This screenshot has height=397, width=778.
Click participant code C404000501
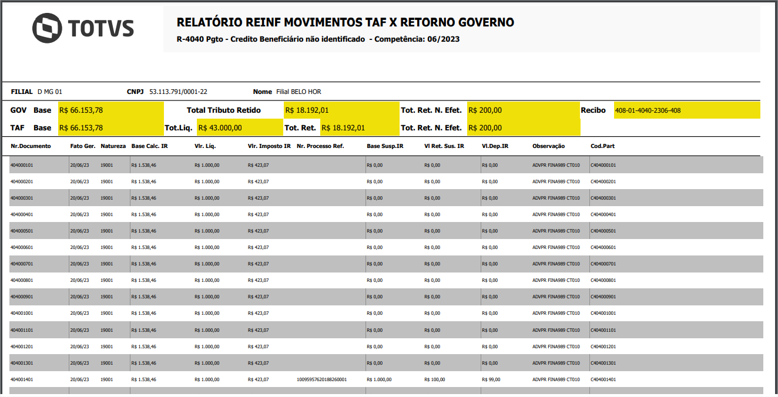[x=603, y=231]
